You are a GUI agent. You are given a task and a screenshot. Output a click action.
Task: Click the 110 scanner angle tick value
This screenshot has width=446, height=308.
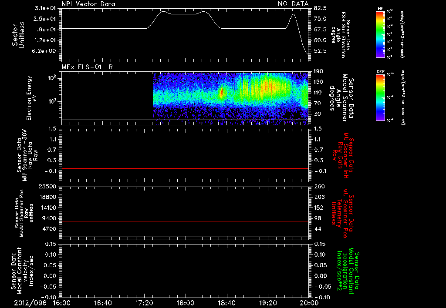coord(318,93)
